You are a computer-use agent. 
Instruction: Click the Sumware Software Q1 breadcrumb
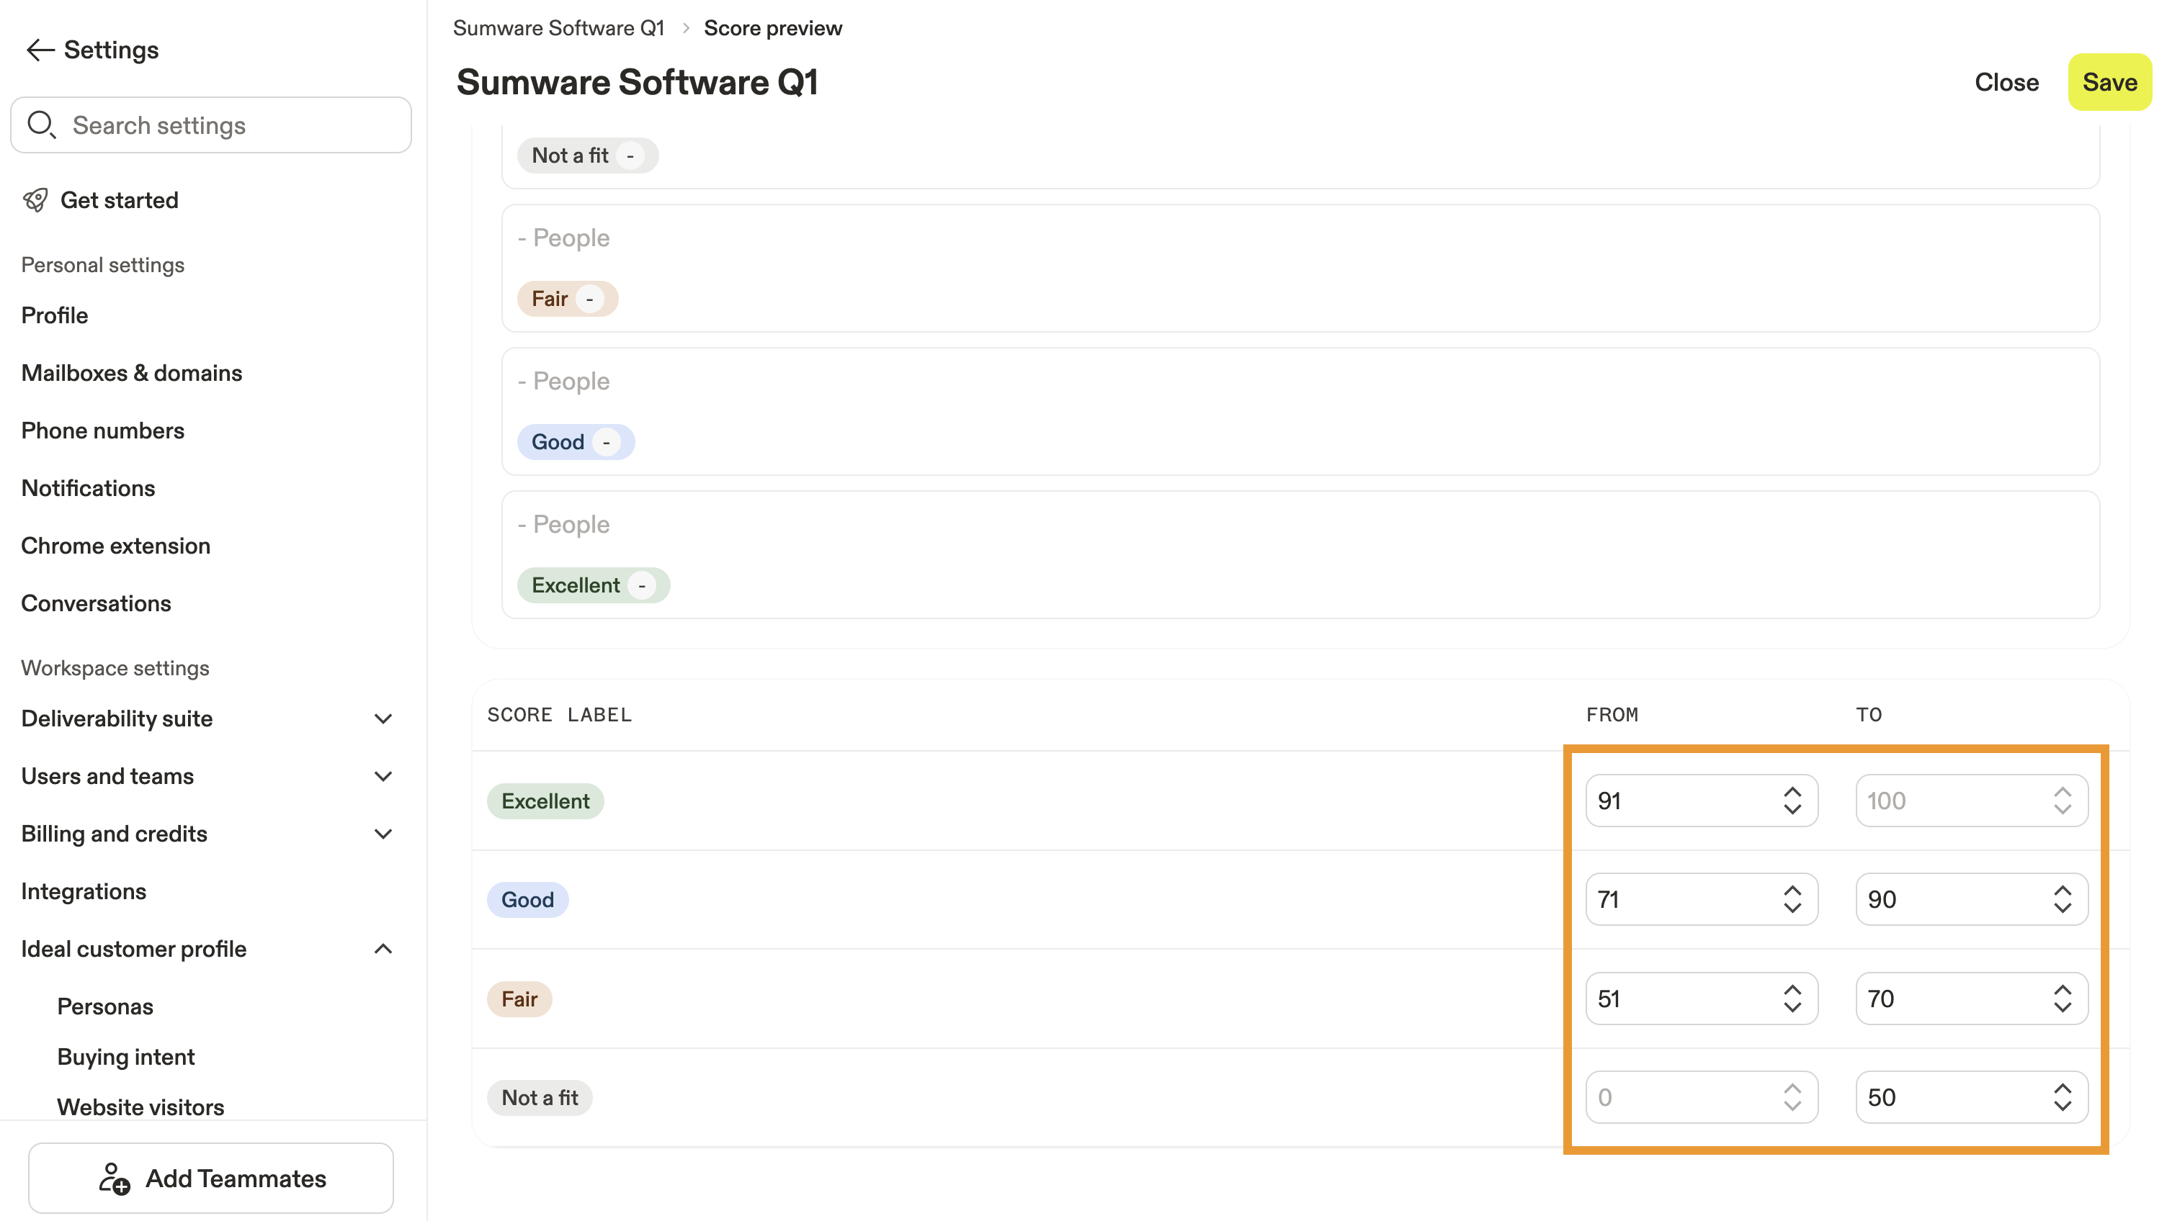coord(558,28)
